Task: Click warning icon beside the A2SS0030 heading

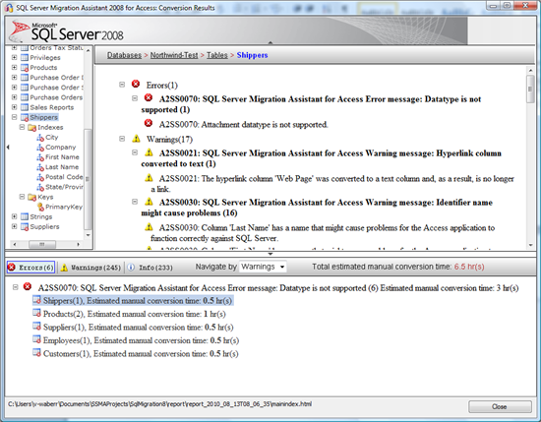Action: (149, 202)
